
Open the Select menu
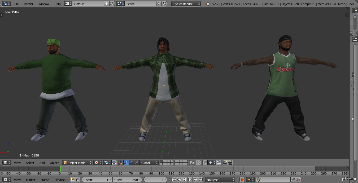tap(30, 163)
